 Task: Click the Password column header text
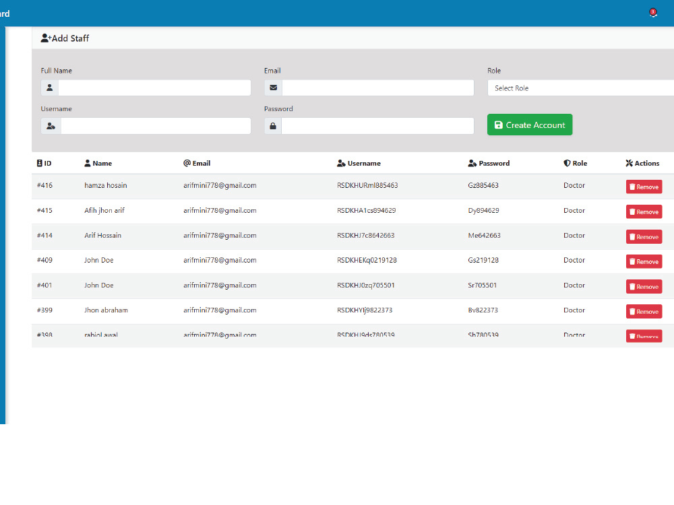click(494, 163)
